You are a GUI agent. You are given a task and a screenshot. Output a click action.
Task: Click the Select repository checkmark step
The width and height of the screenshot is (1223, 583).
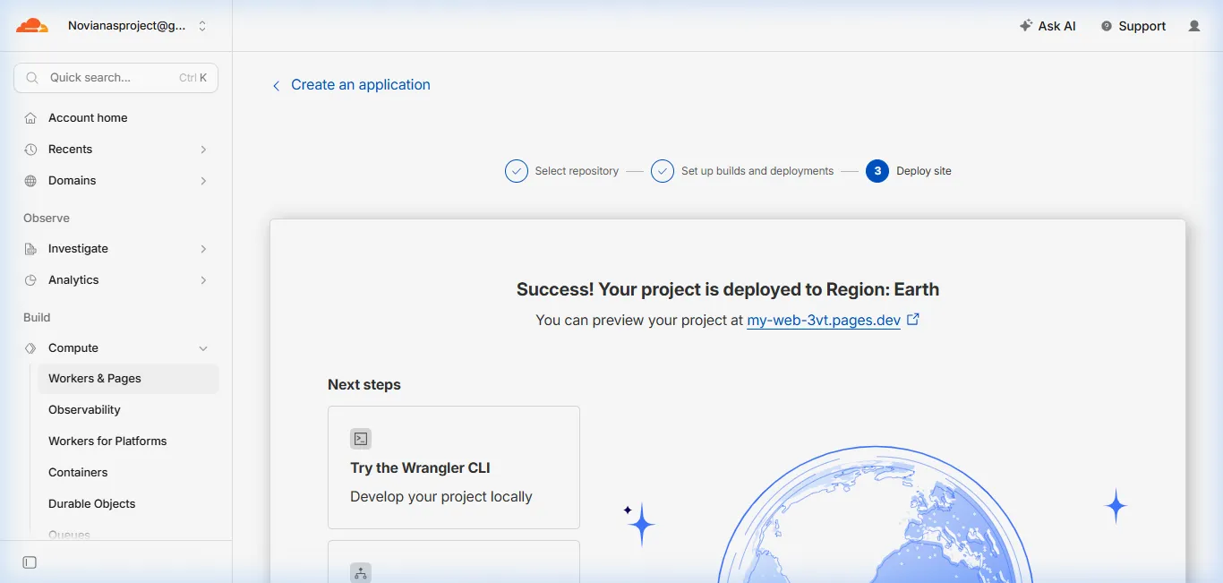tap(517, 171)
